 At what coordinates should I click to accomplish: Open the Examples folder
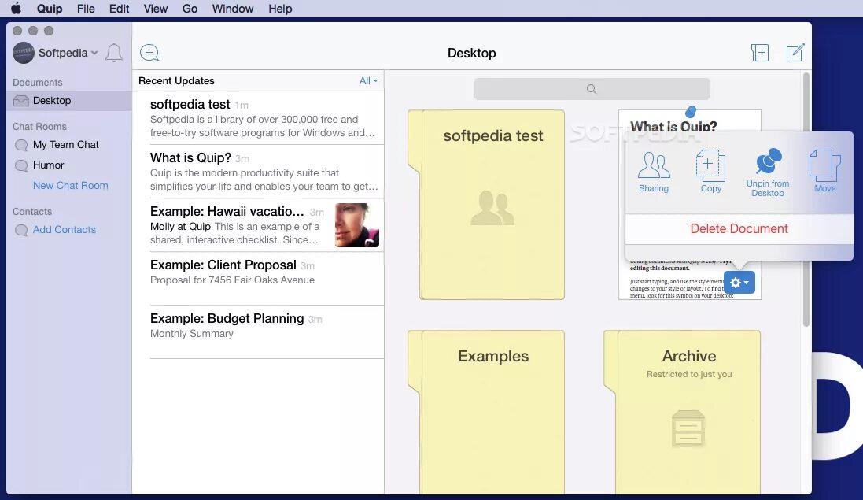[486, 412]
